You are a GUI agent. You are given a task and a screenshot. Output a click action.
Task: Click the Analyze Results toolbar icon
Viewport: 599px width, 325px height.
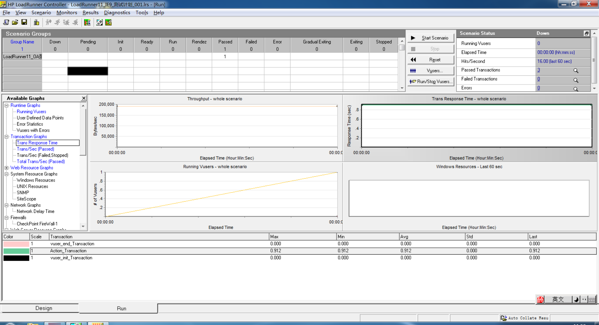87,22
